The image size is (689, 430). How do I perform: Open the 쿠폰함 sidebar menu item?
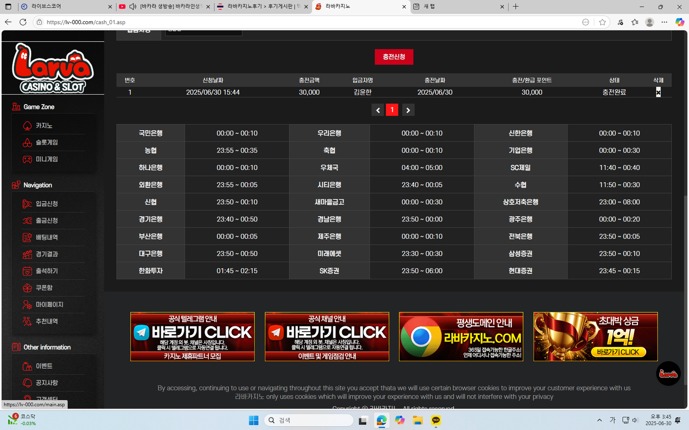(x=44, y=288)
